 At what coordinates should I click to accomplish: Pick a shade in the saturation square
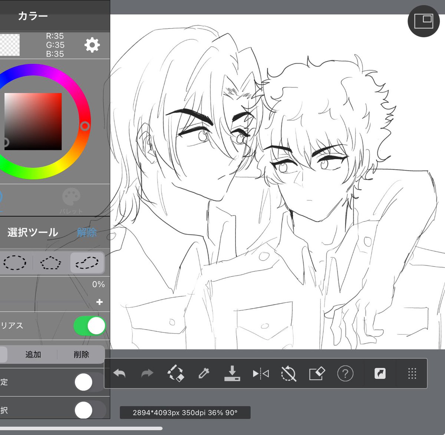click(33, 121)
